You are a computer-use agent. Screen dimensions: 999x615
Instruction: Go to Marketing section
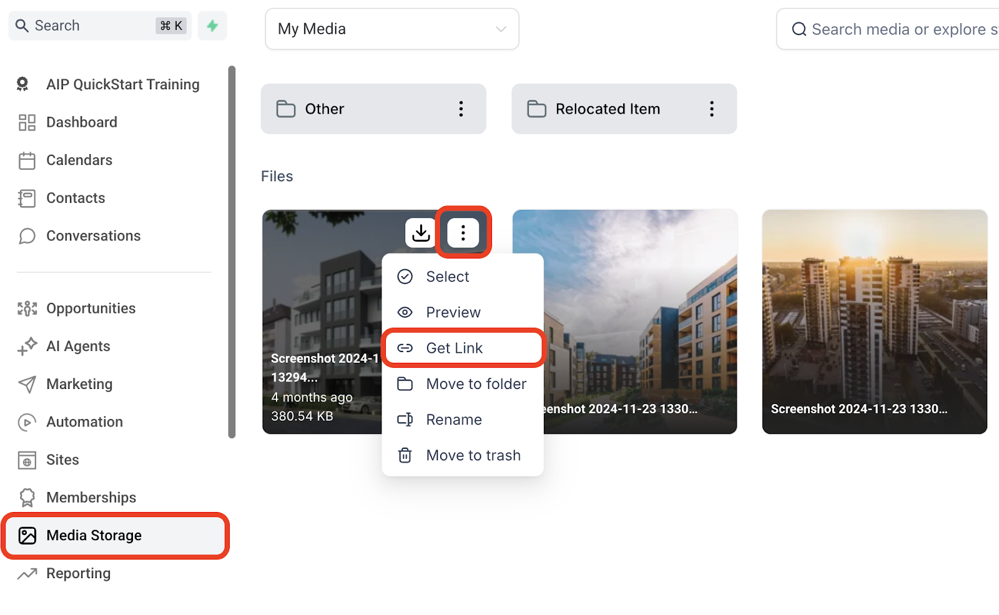pos(79,385)
